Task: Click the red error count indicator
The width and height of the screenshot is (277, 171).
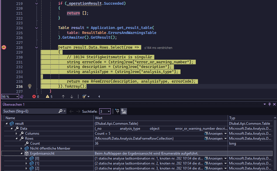Action: coord(35,96)
